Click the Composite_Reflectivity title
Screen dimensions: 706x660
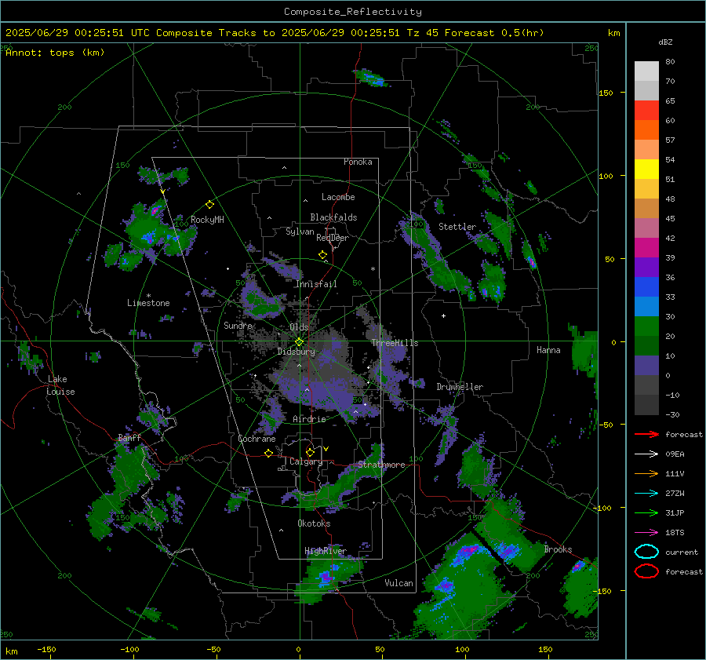[x=353, y=12]
